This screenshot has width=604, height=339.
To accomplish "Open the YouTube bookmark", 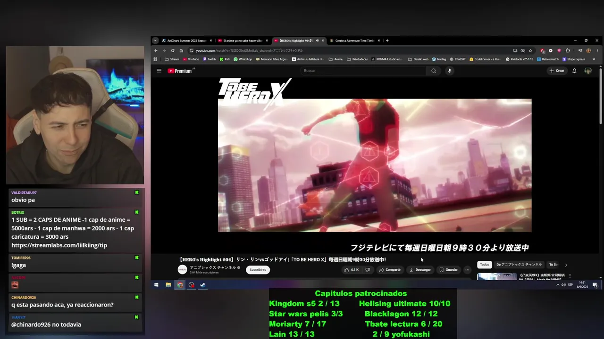I will pos(191,59).
